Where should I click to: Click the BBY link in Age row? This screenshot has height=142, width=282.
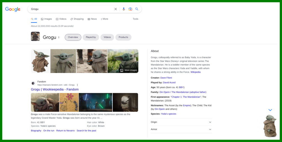[181, 87]
